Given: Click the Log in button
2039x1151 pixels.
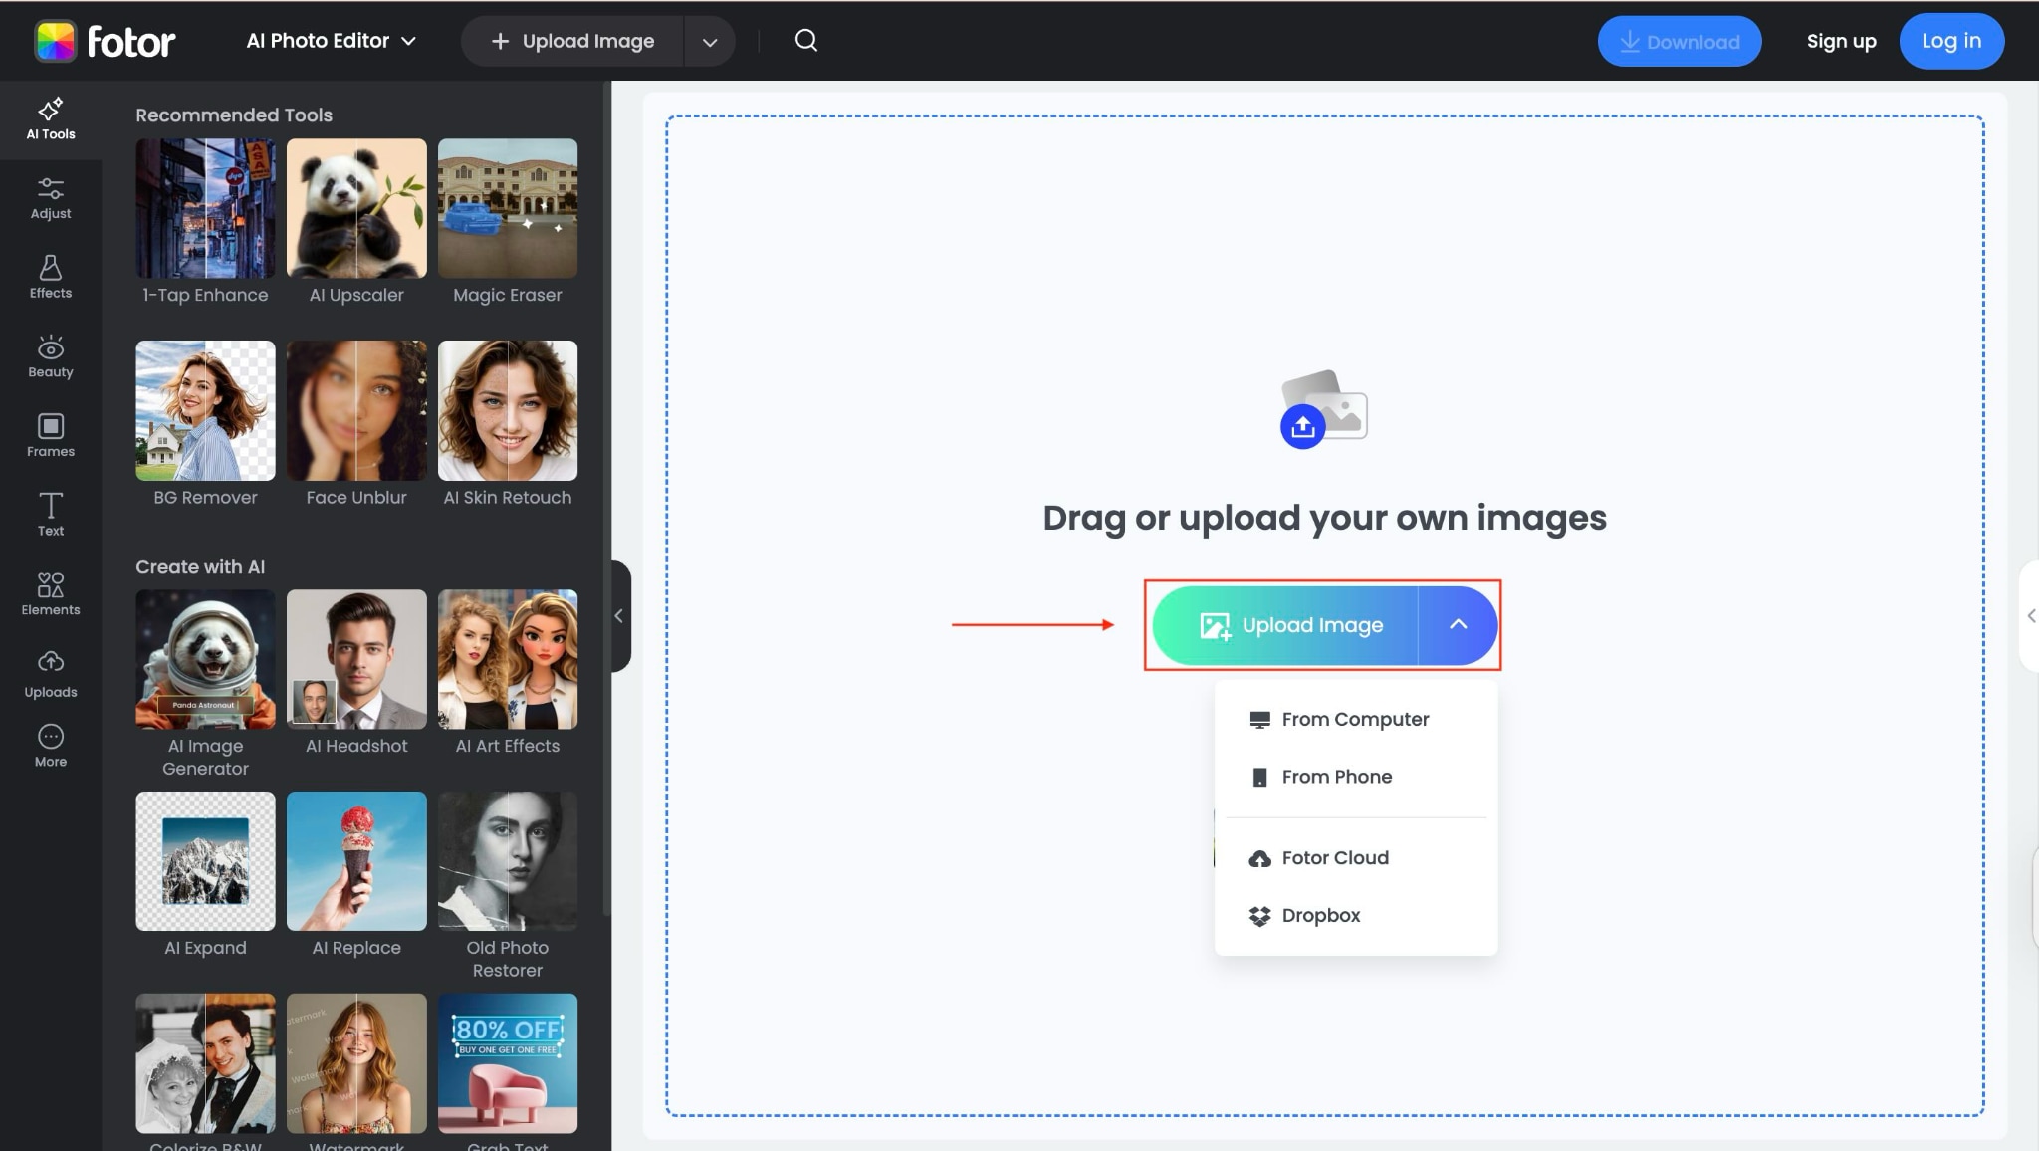Looking at the screenshot, I should tap(1950, 41).
